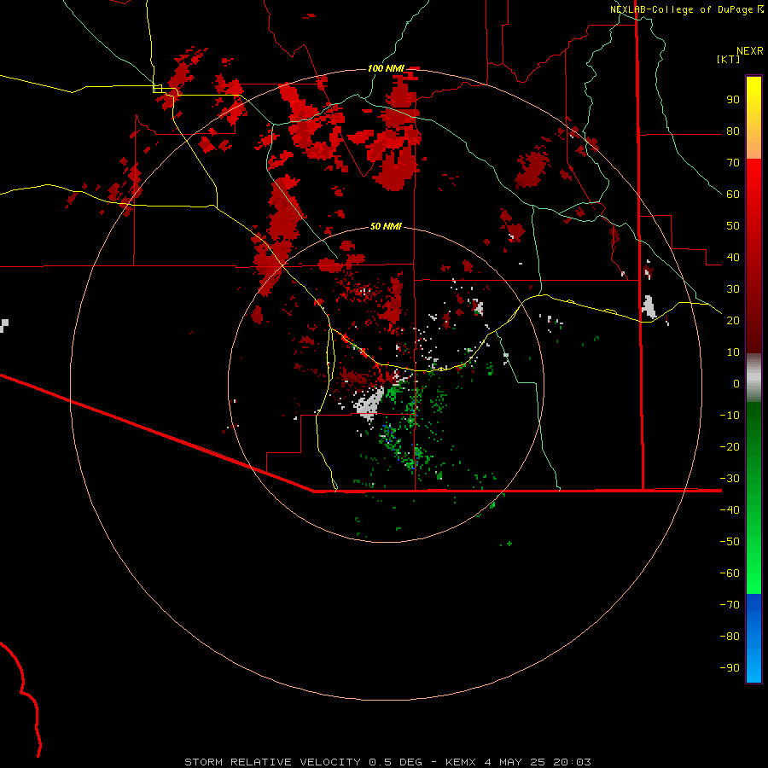The height and width of the screenshot is (768, 768).
Task: Click the -50 value on the velocity scale
Action: pyautogui.click(x=730, y=542)
